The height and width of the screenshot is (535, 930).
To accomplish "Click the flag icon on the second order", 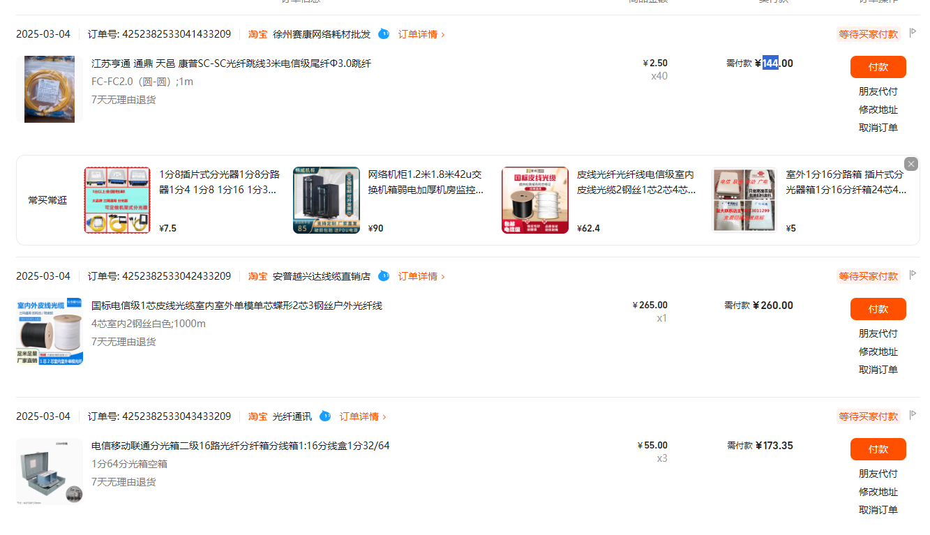I will tap(913, 275).
